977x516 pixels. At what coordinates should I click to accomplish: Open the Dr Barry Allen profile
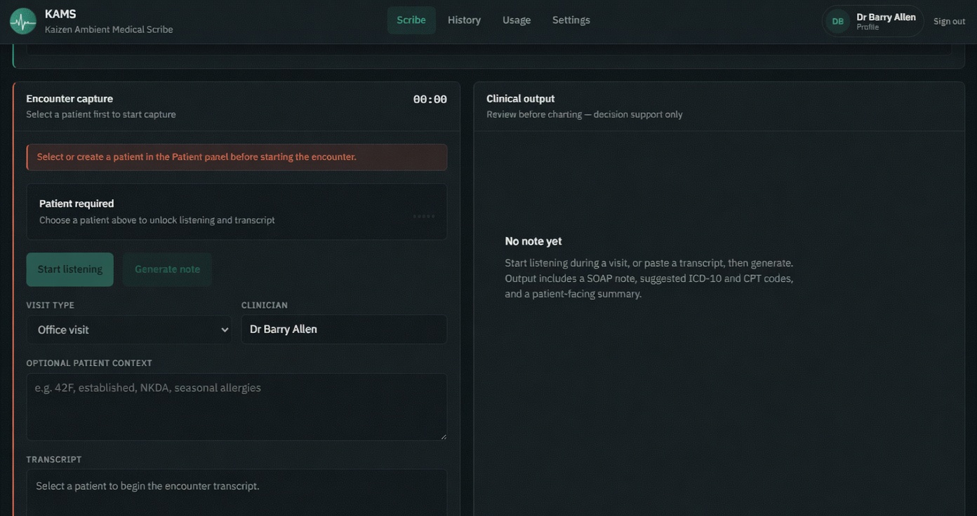point(873,21)
